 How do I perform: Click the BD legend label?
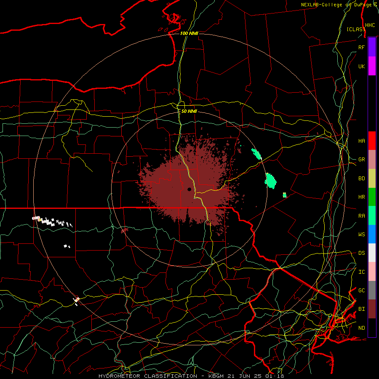pos(361,179)
